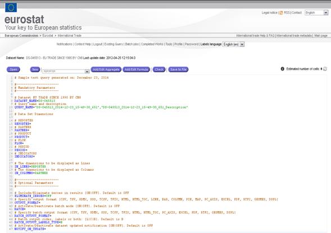Click the BATCH_OUTPUT_LABELS_TYPE=B line
The image size is (331, 233).
38,222
